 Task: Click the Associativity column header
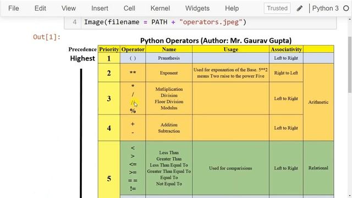286,49
